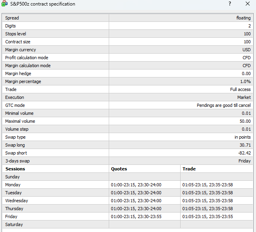This screenshot has height=232, width=256.
Task: Select the 3-days swap label
Action: (x=17, y=161)
